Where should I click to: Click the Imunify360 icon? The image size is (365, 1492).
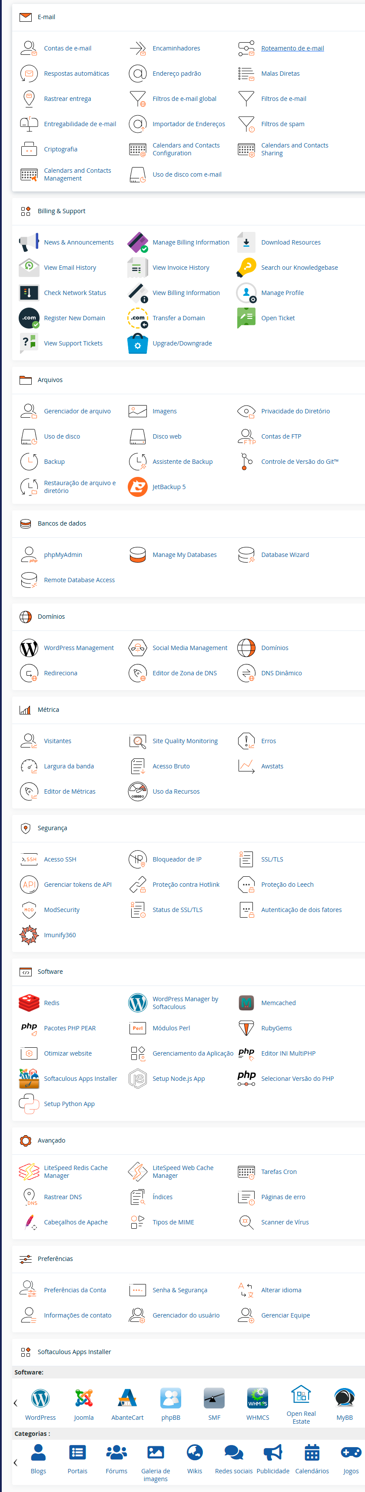28,934
